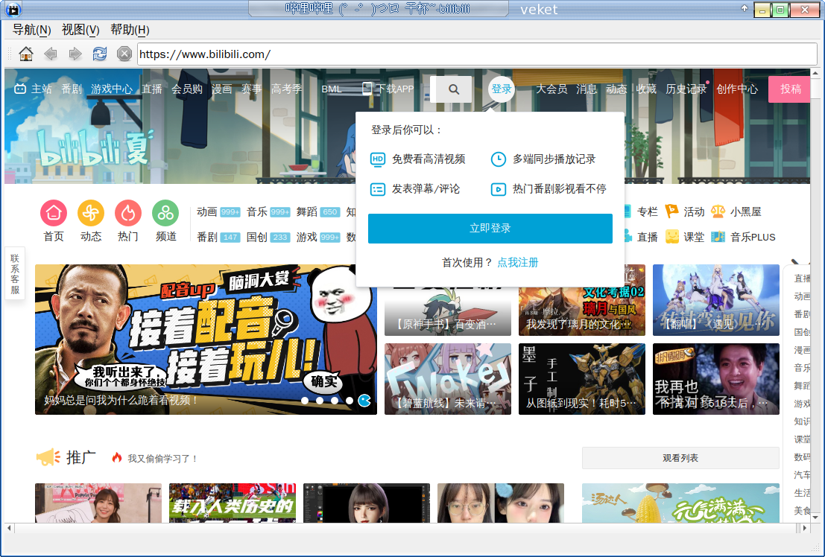
Task: Click the 立即登录 button
Action: pos(490,229)
